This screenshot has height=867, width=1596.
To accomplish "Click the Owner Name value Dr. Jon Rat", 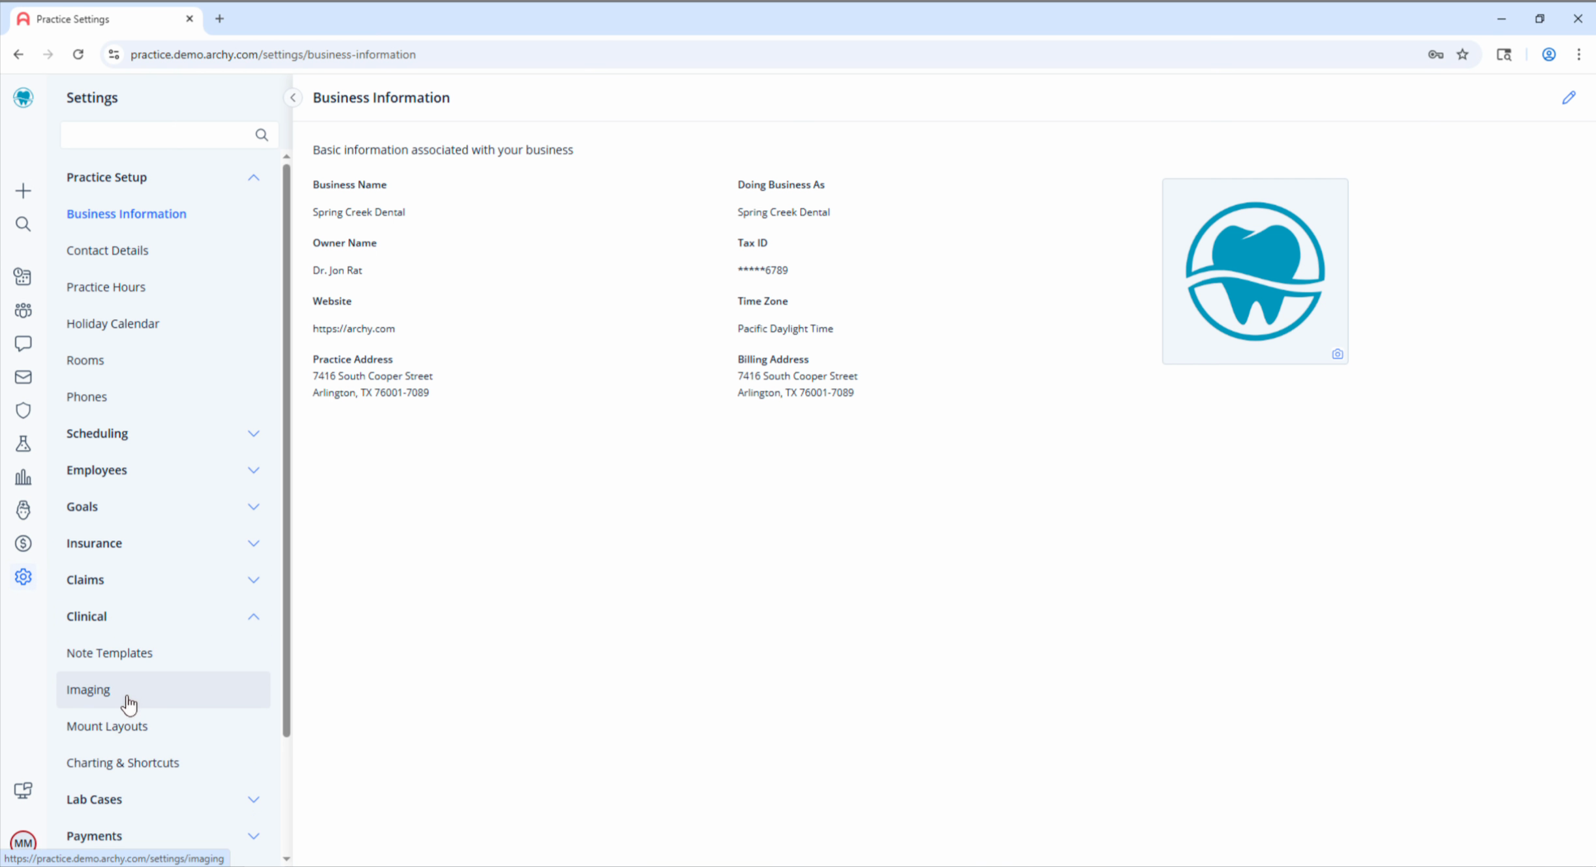I will coord(337,270).
